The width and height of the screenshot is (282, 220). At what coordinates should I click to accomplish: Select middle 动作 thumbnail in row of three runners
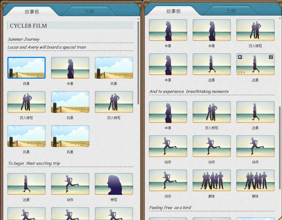(212, 146)
